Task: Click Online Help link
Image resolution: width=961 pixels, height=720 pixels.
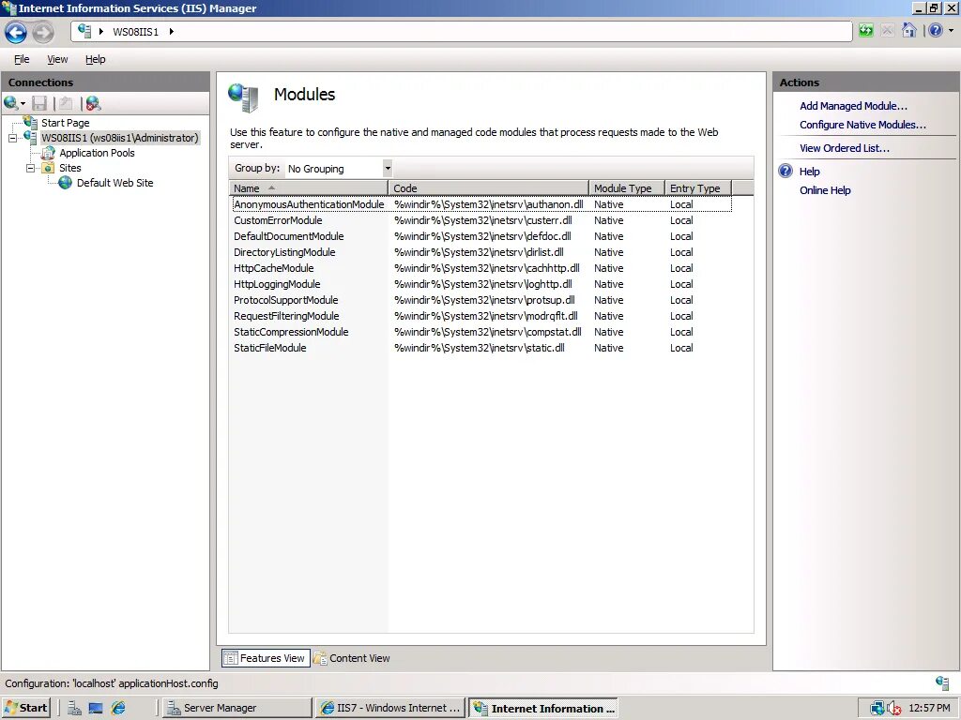Action: pyautogui.click(x=825, y=190)
